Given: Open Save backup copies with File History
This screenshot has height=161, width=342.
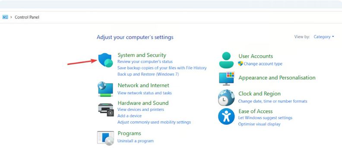Looking at the screenshot, I should point(162,68).
